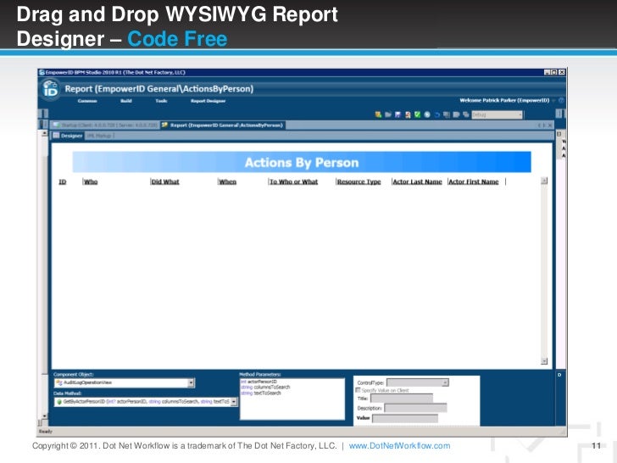Open the Debug configuration dropdown

(x=497, y=114)
